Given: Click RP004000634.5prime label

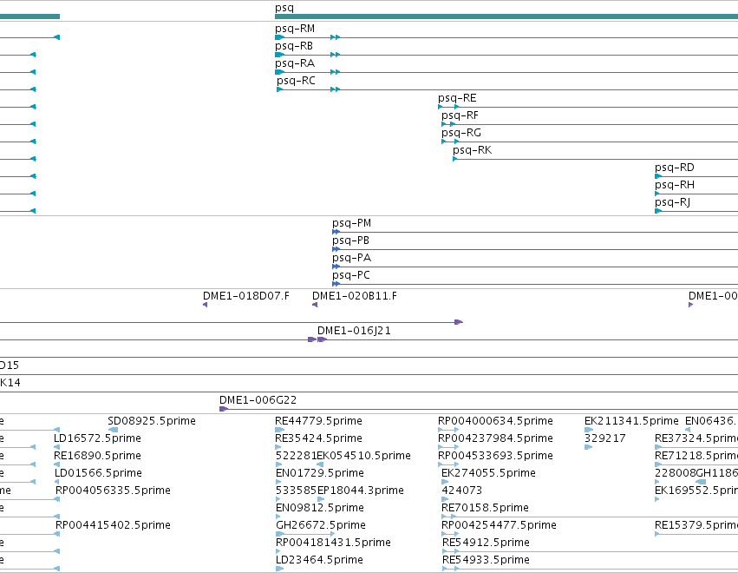Looking at the screenshot, I should (x=495, y=421).
